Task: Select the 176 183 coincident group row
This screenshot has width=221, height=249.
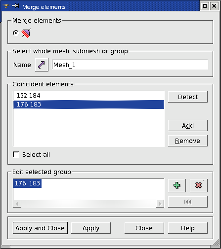Action: (x=88, y=105)
